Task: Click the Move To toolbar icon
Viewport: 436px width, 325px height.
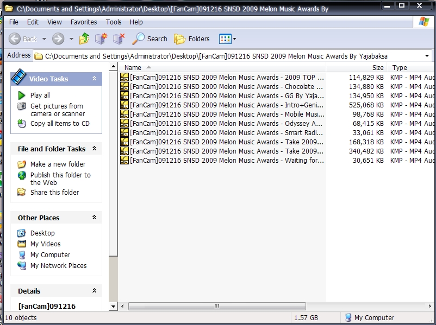Action: (101, 39)
